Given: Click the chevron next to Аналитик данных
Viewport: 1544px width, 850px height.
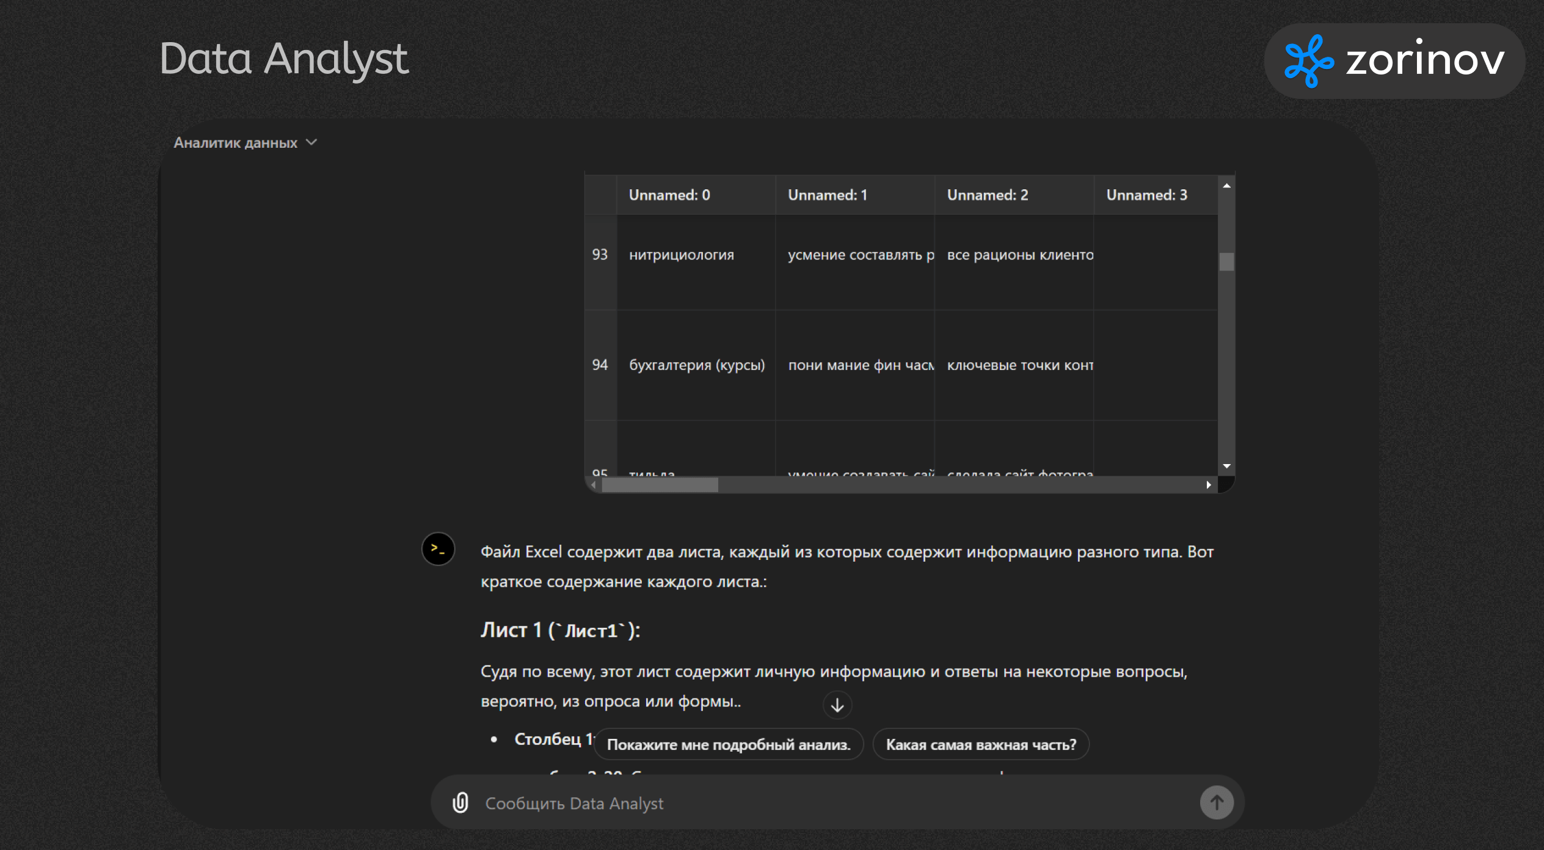Looking at the screenshot, I should point(311,142).
